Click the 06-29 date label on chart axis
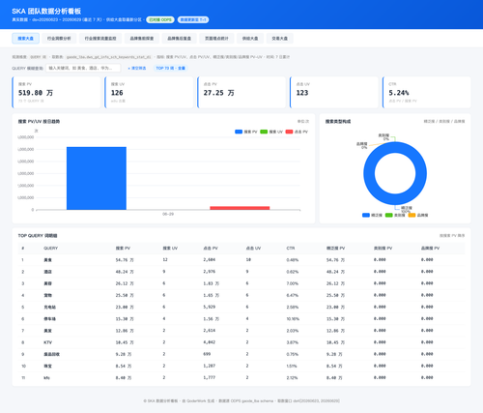The height and width of the screenshot is (413, 483). pos(168,214)
